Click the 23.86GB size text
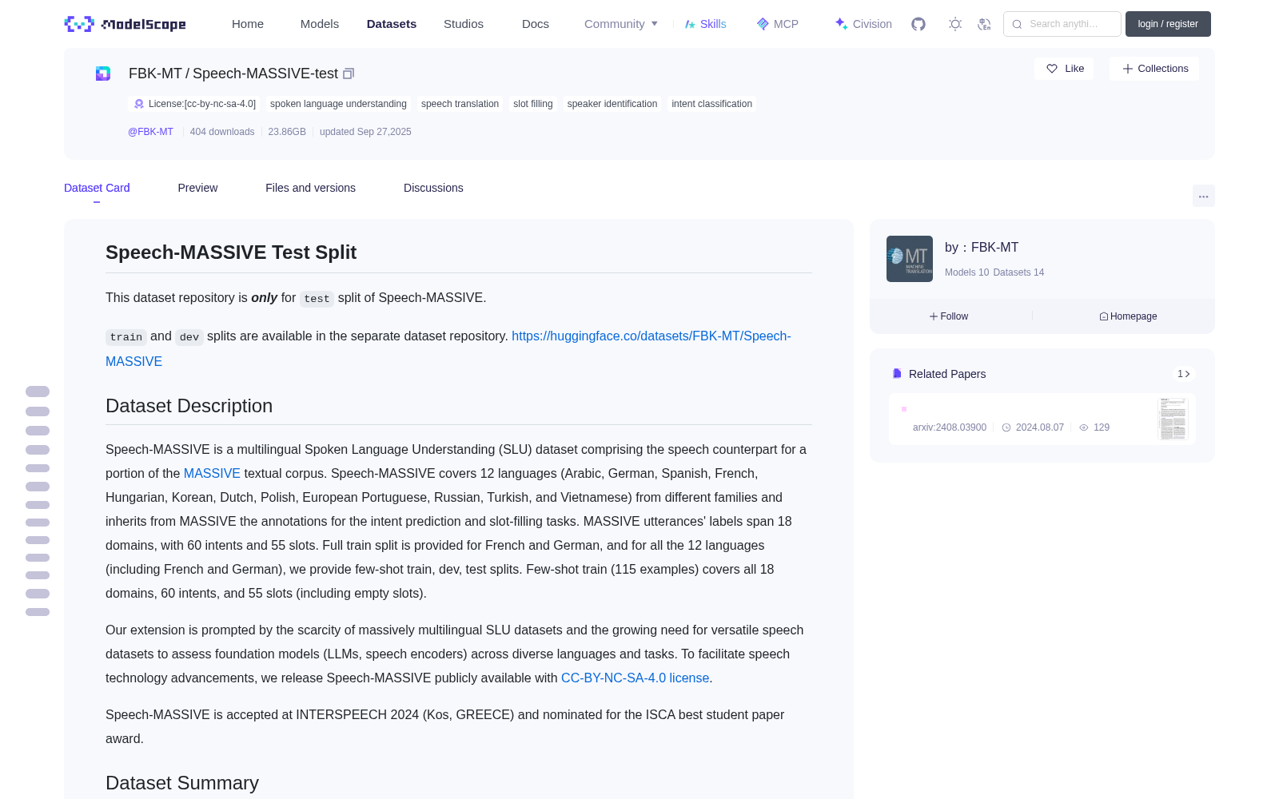The width and height of the screenshot is (1279, 799). pos(287,132)
